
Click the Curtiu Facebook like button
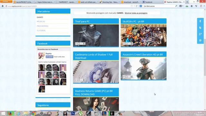point(49,57)
